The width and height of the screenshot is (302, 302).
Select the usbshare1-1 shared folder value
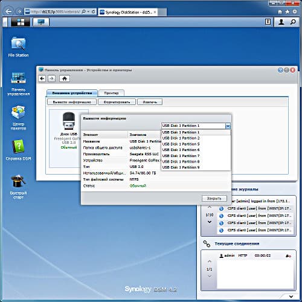140,148
